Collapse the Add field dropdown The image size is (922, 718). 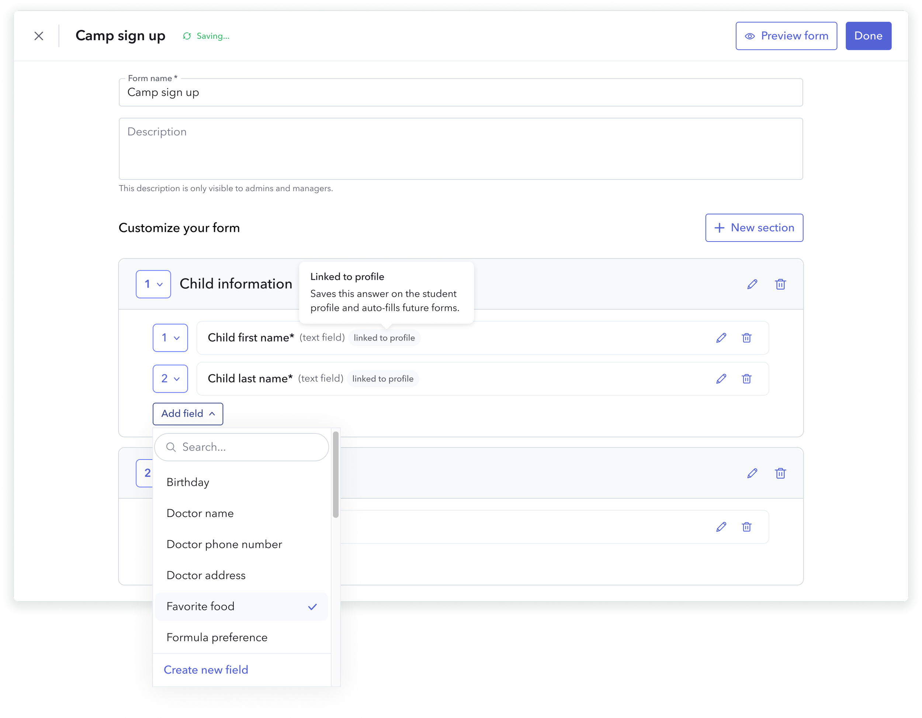point(188,414)
